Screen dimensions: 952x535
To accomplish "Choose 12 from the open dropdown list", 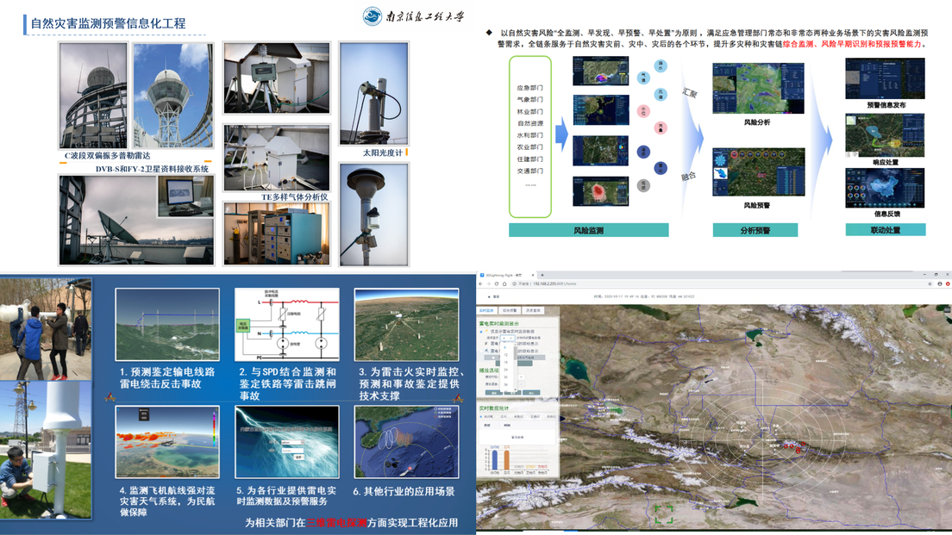I will 506,357.
